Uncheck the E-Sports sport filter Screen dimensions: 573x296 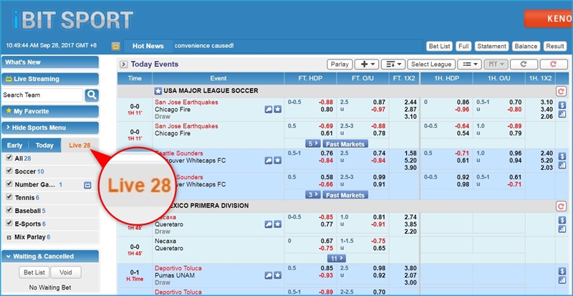click(9, 223)
